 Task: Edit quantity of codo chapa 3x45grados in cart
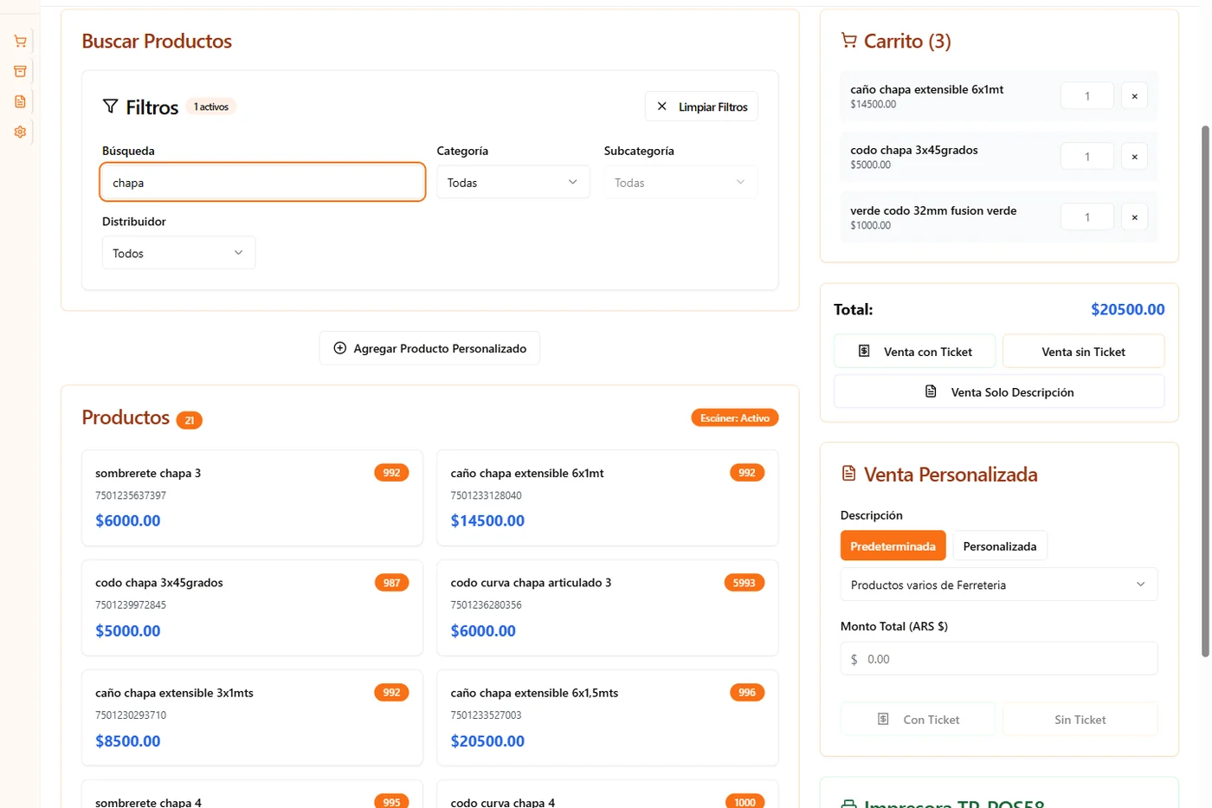point(1087,157)
